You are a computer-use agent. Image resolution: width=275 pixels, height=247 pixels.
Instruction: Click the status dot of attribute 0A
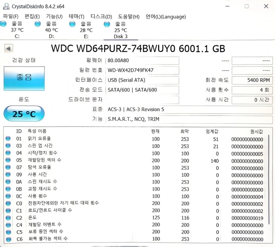click(x=8, y=181)
